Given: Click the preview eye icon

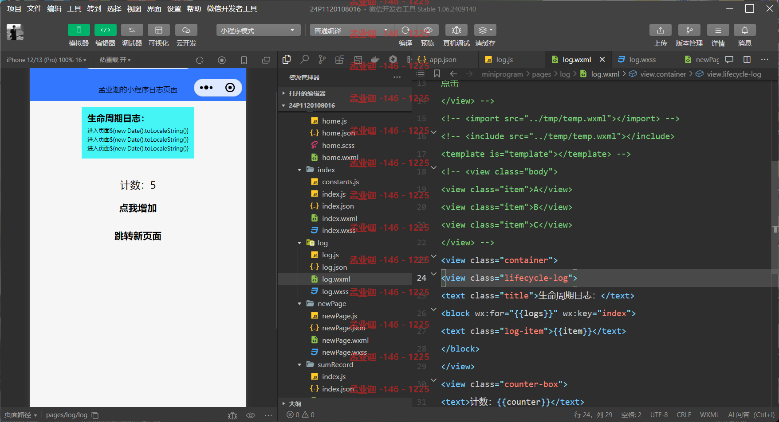Looking at the screenshot, I should 428,30.
